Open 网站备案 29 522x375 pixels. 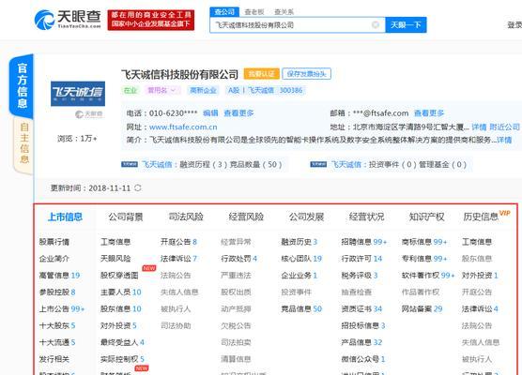coord(422,308)
